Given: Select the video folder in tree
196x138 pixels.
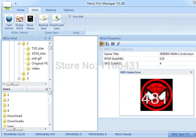Looking at the screenshot, I should click(x=36, y=68).
